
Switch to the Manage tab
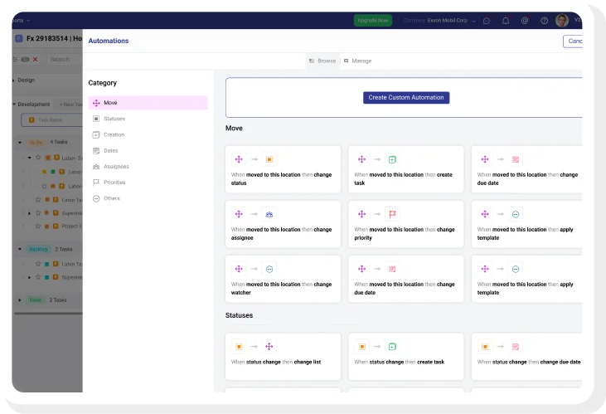[x=358, y=61]
